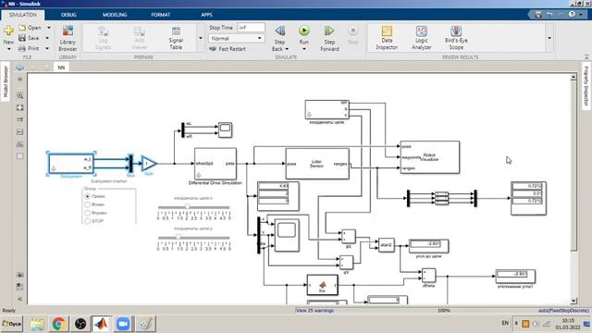The width and height of the screenshot is (592, 333).
Task: Open the Property Inspector side panel
Action: (586, 86)
